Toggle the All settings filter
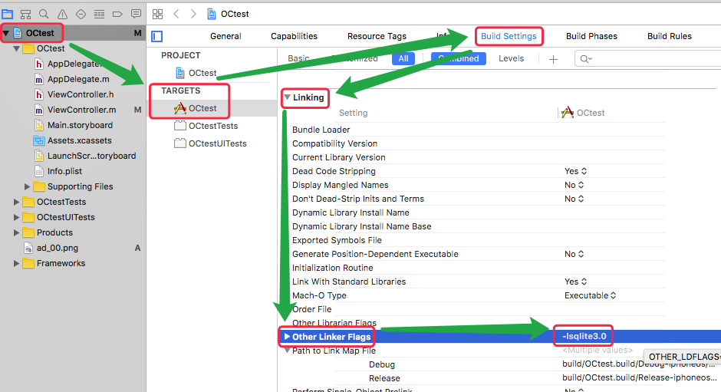Viewport: 721px width, 392px height. pos(403,58)
